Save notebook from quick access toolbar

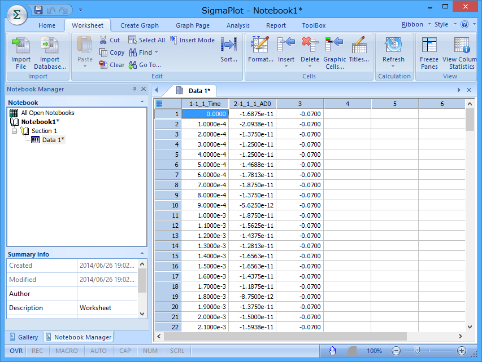(38, 10)
